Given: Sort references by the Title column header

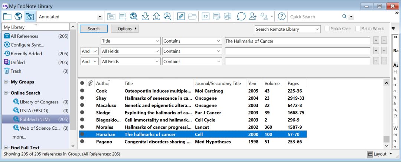Looking at the screenshot, I should point(158,83).
